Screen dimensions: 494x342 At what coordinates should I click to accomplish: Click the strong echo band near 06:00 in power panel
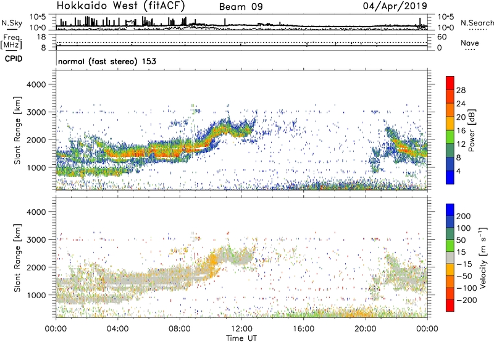149,152
